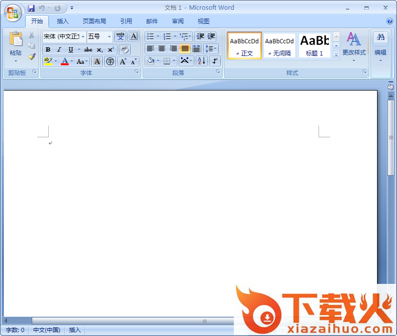The width and height of the screenshot is (397, 336).
Task: Open the font name dropdown
Action: tap(83, 37)
